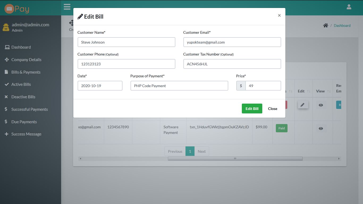Select Success Message in sidebar
363x204 pixels.
pos(26,134)
